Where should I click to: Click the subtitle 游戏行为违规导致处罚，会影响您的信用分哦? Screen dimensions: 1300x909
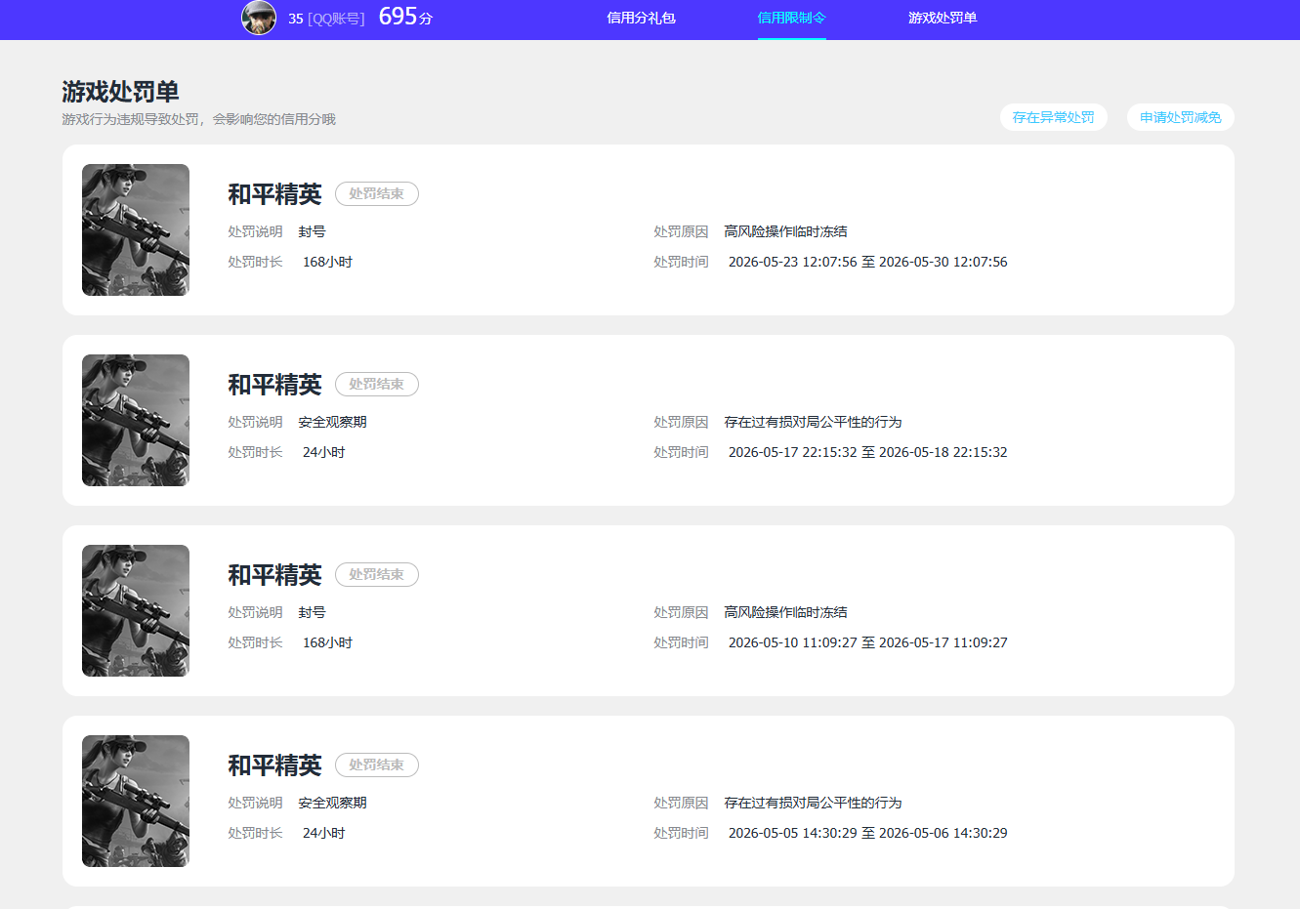198,119
